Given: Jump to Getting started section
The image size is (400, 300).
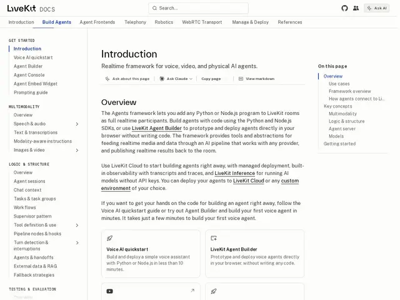Looking at the screenshot, I should (x=339, y=144).
